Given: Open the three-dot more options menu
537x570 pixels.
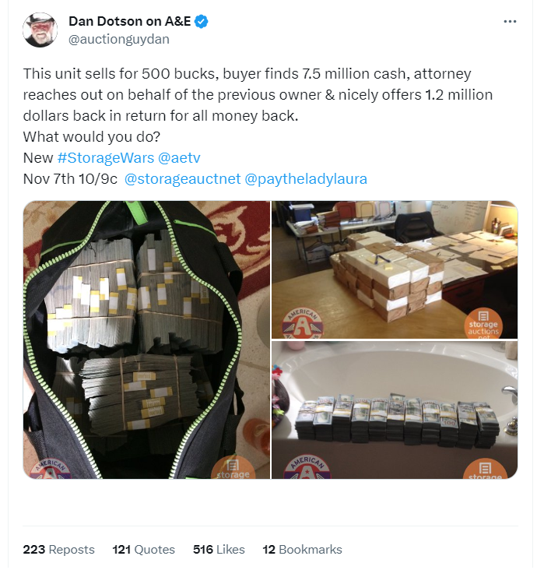Looking at the screenshot, I should pyautogui.click(x=510, y=22).
